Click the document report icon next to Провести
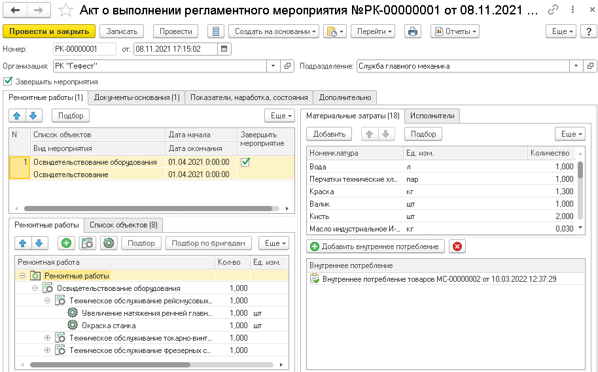Image resolution: width=598 pixels, height=372 pixels. [x=217, y=31]
